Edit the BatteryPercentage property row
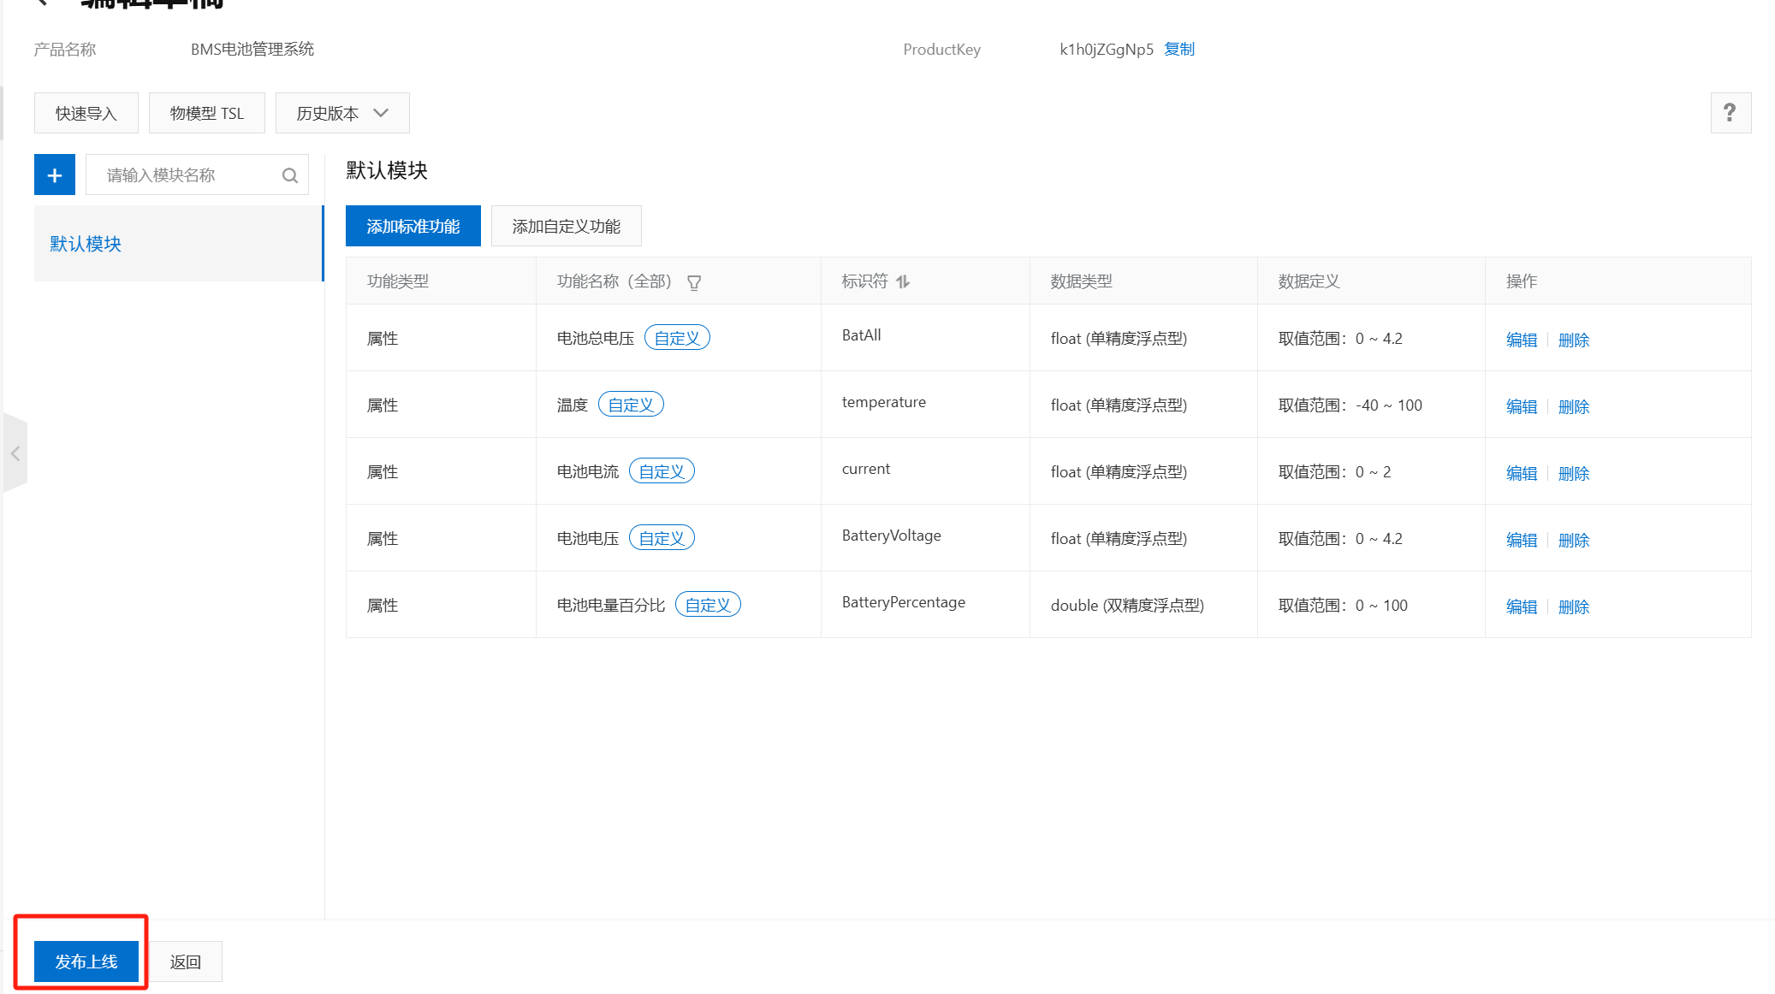 [x=1521, y=606]
